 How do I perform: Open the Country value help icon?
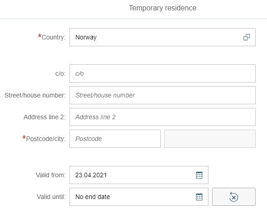point(247,37)
